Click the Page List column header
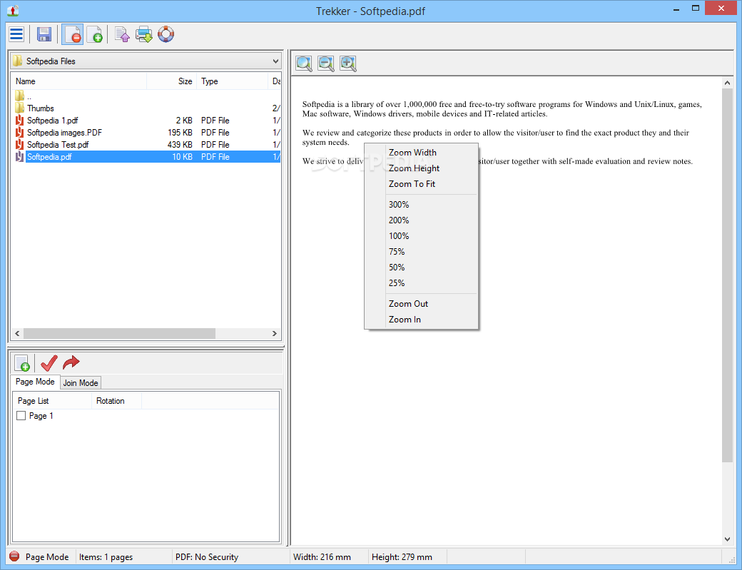Screen dimensions: 742x570 [x=52, y=401]
